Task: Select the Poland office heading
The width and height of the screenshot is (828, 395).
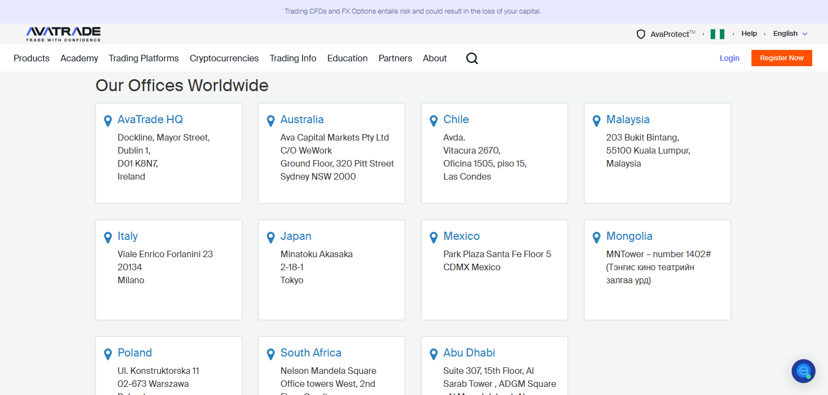Action: pos(135,353)
